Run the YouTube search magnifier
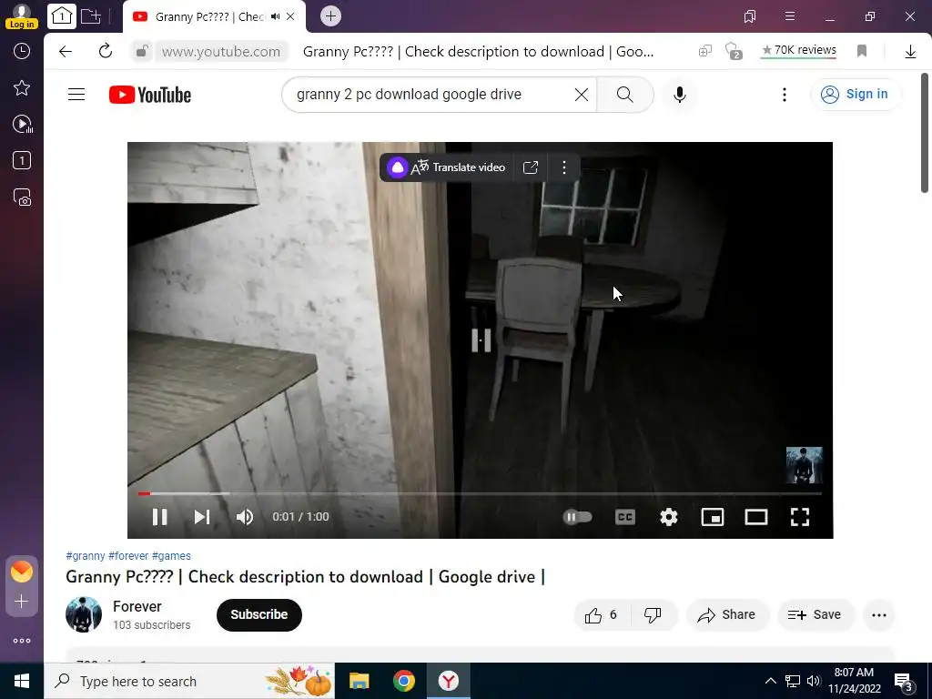Image resolution: width=932 pixels, height=699 pixels. (625, 95)
